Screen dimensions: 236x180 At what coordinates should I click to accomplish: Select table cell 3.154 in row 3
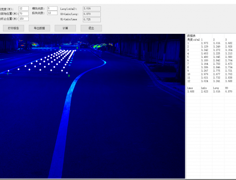pyautogui.click(x=229, y=50)
